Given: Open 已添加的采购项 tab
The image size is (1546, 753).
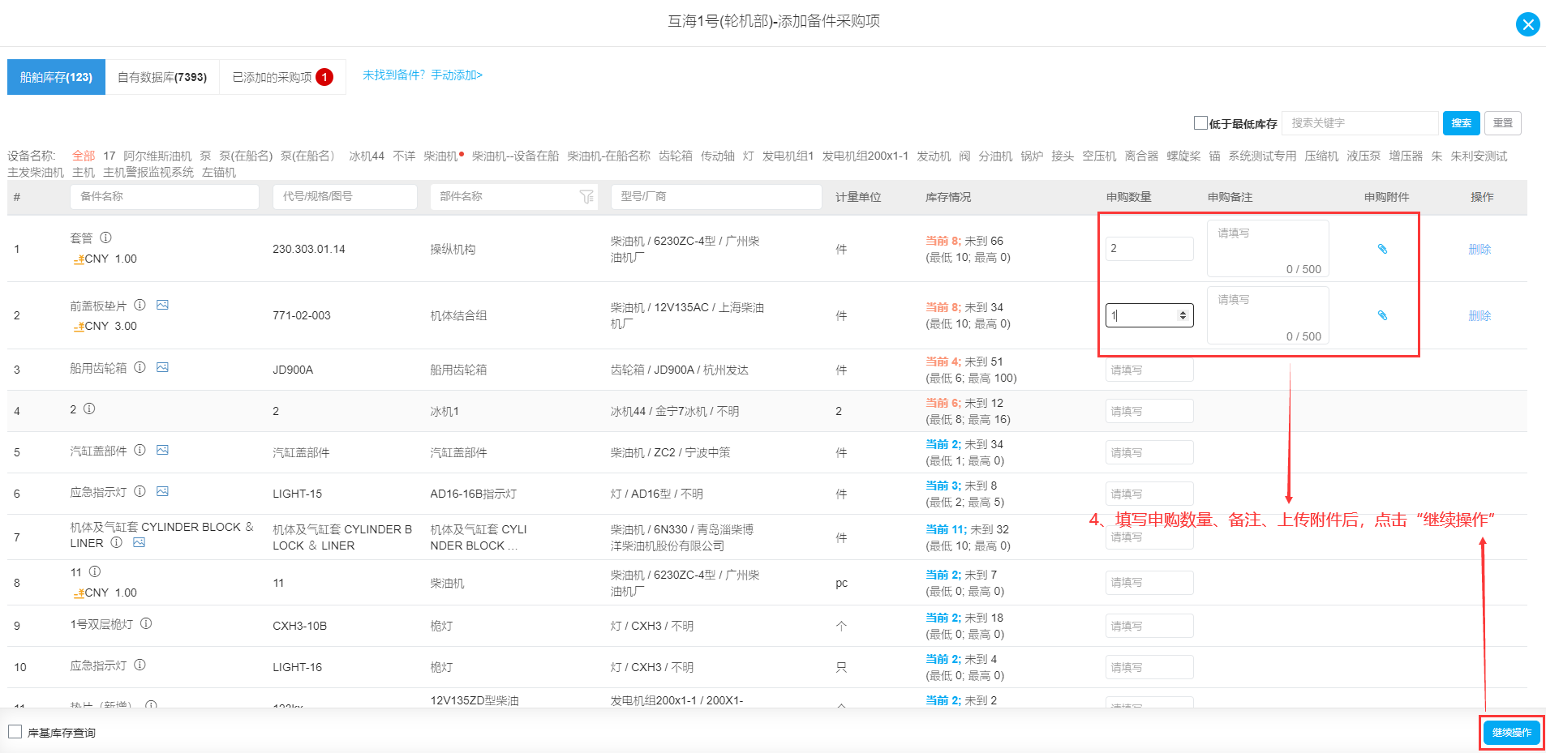Looking at the screenshot, I should point(282,77).
